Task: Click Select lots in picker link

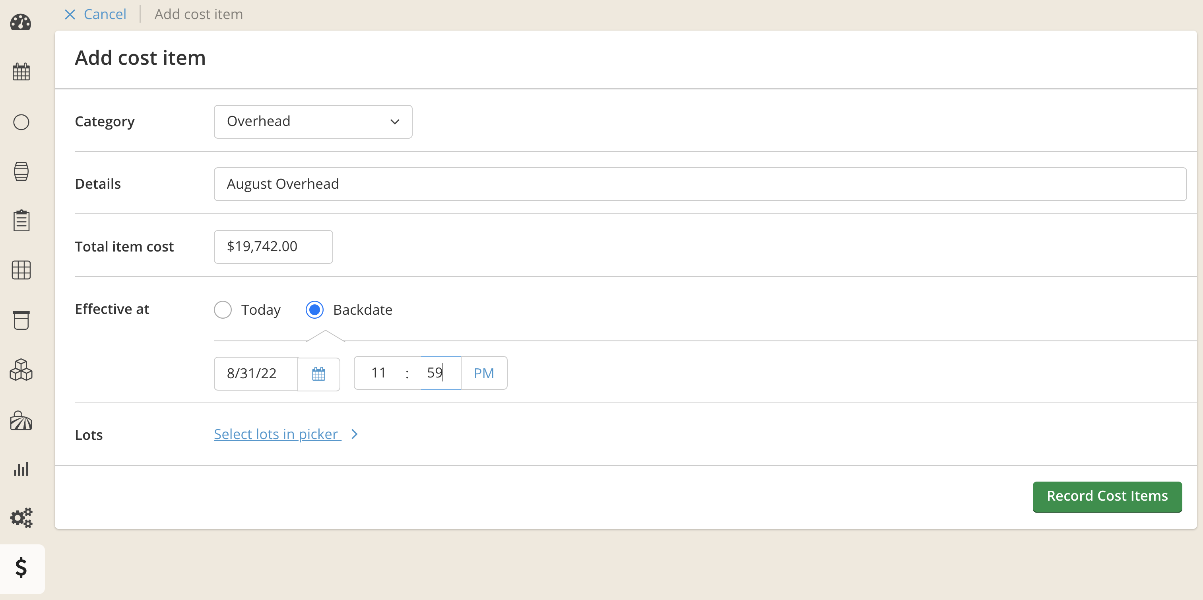Action: (276, 434)
